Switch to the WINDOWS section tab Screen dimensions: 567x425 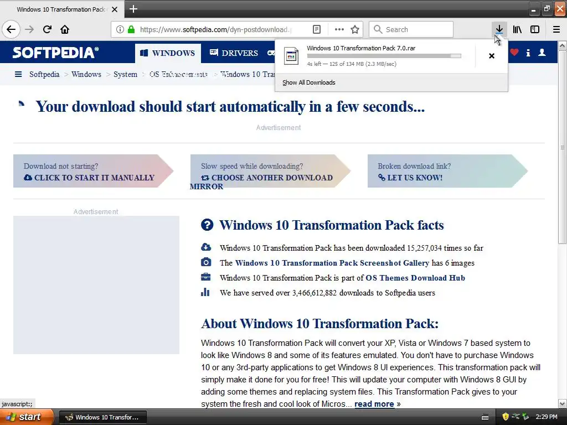point(168,53)
